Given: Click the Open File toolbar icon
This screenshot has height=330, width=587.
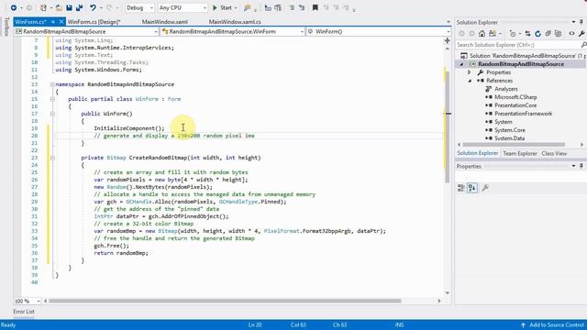Looking at the screenshot, I should tap(59, 7).
